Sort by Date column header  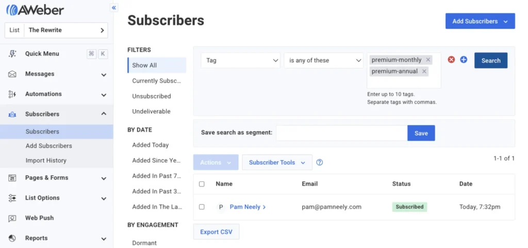(466, 184)
